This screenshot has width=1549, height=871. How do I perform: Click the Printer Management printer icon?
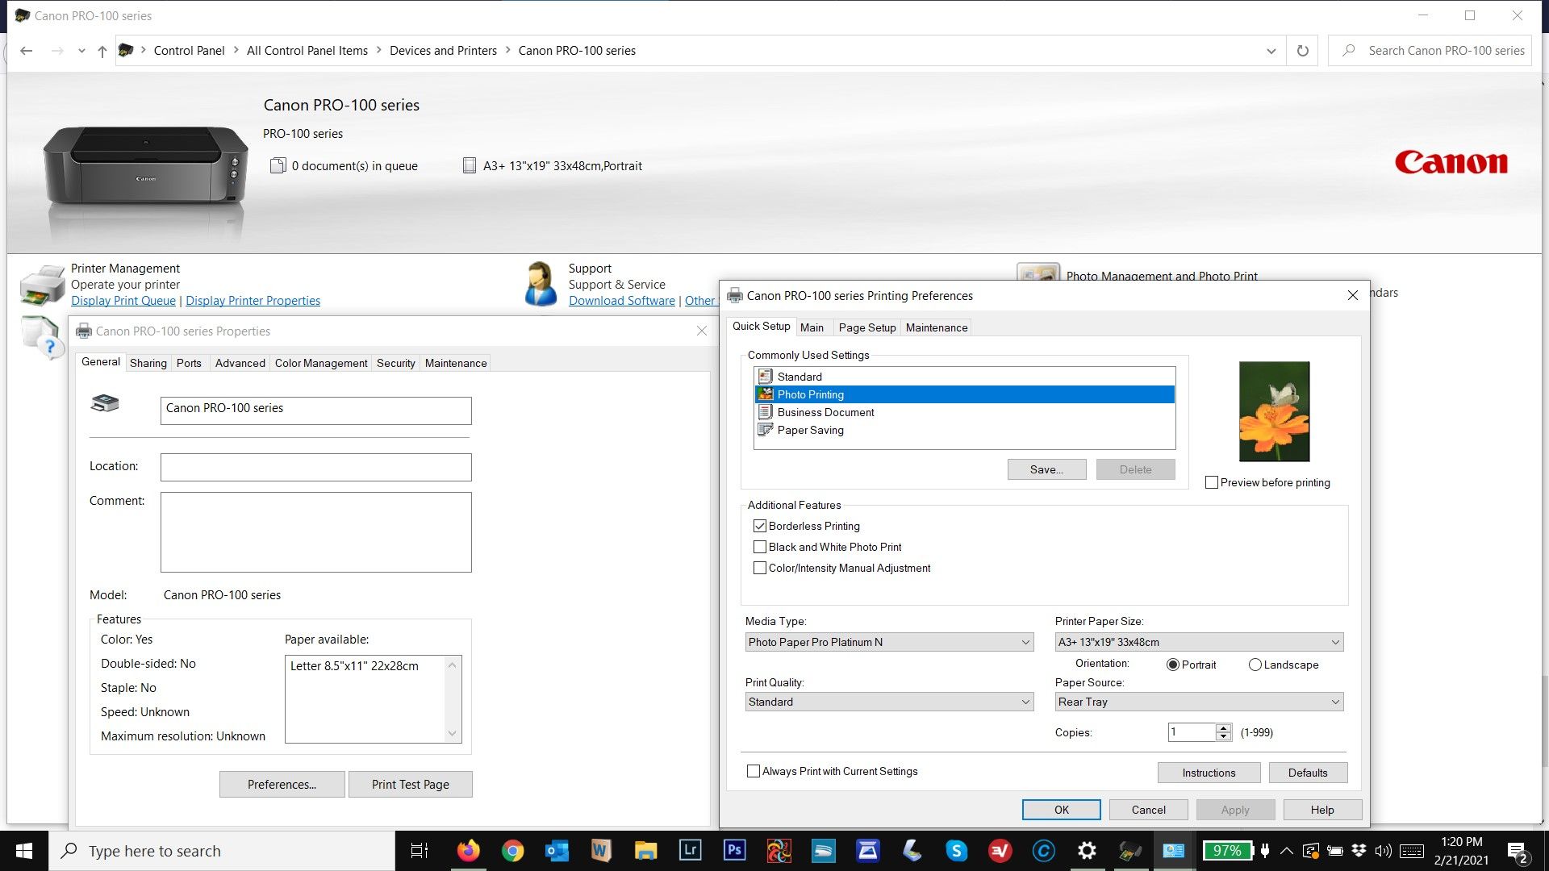(x=42, y=285)
